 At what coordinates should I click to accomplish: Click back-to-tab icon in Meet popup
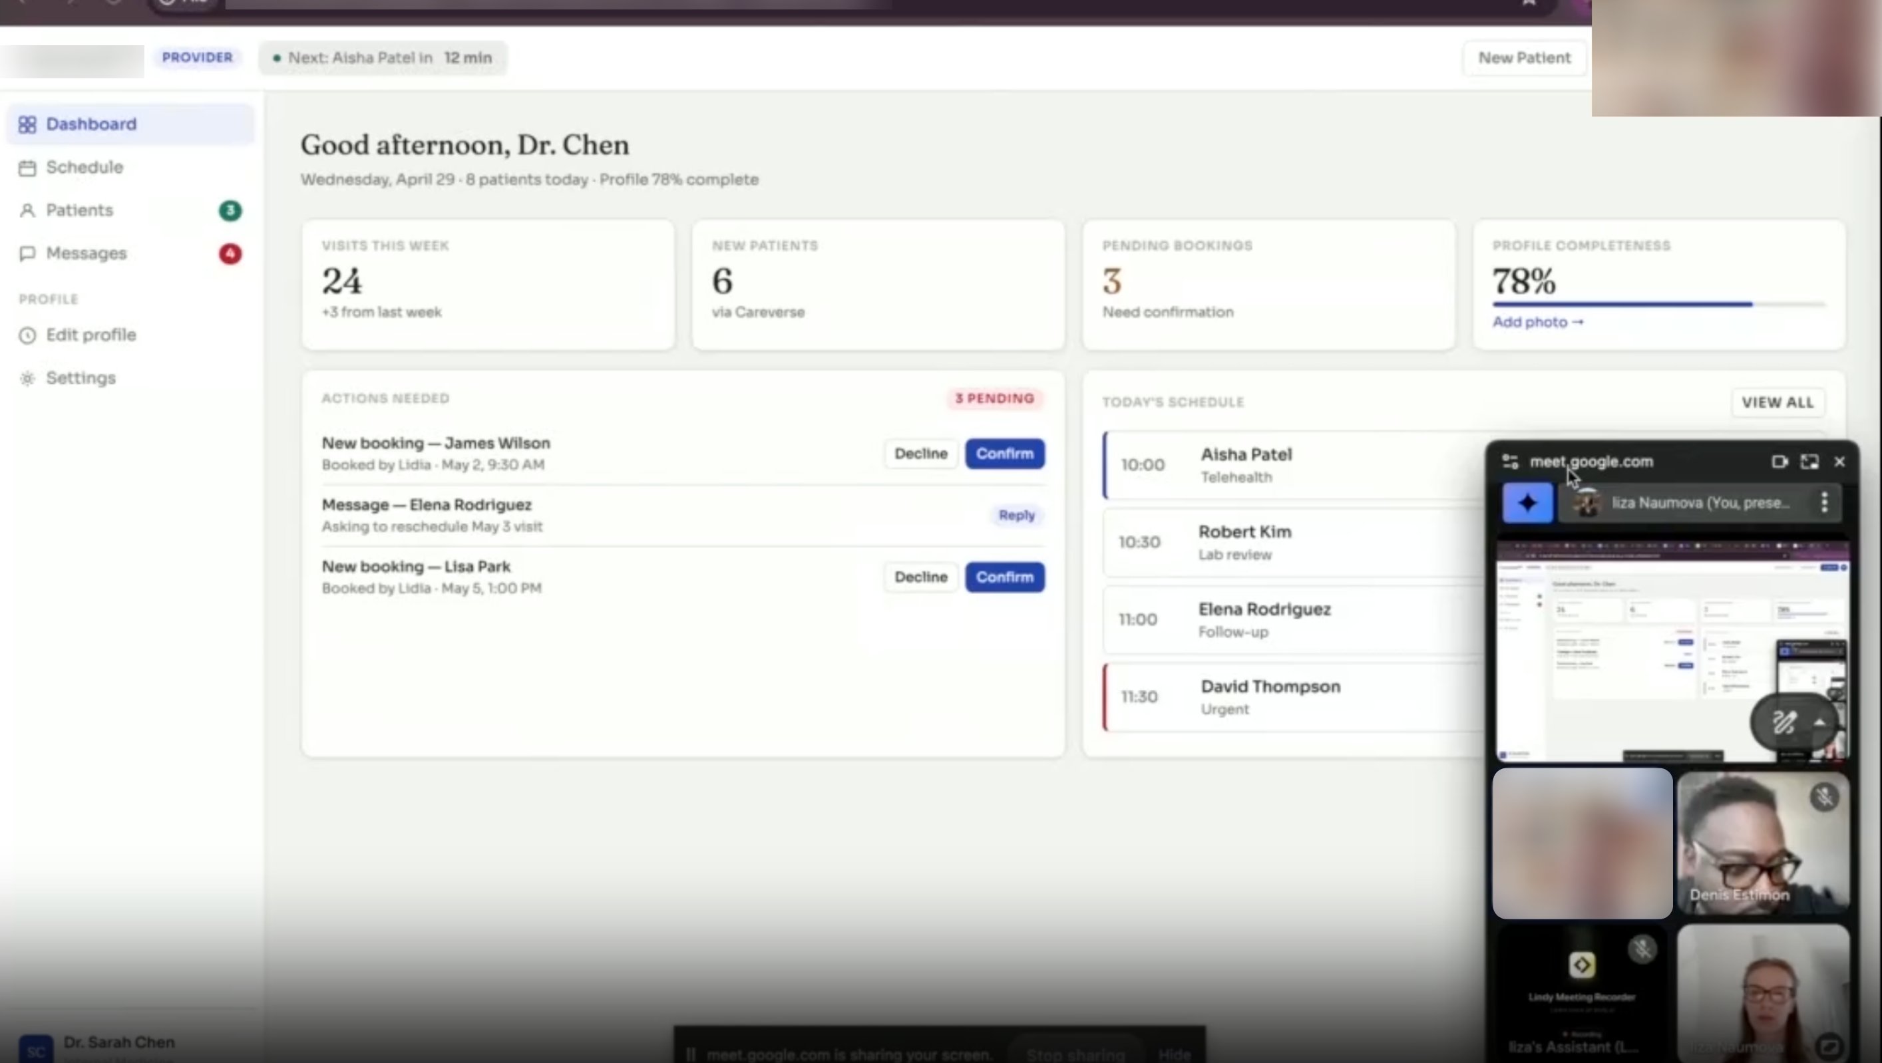[1779, 462]
